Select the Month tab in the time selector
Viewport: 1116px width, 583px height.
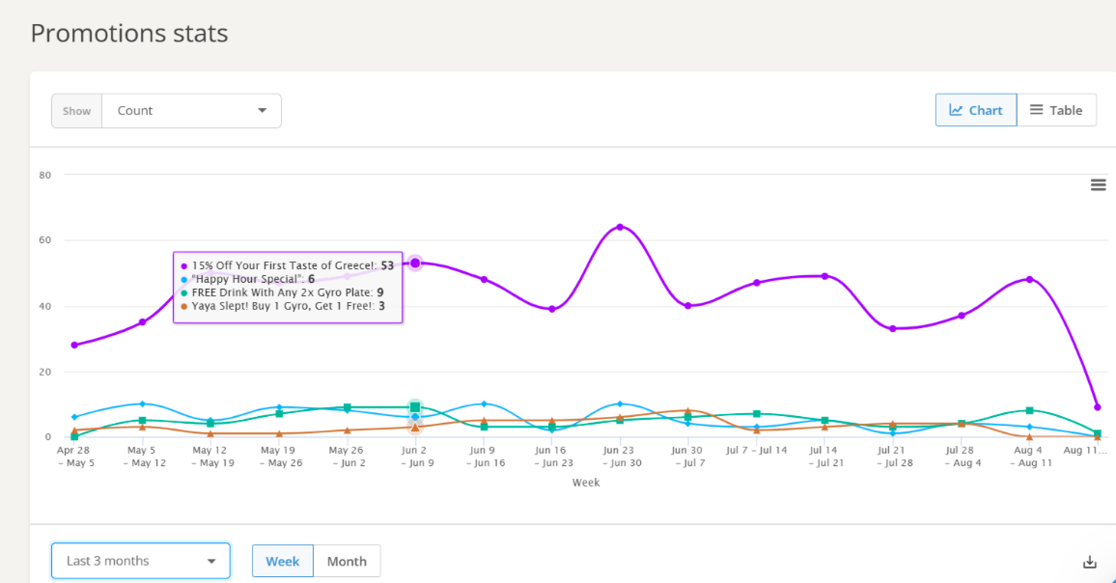click(347, 561)
